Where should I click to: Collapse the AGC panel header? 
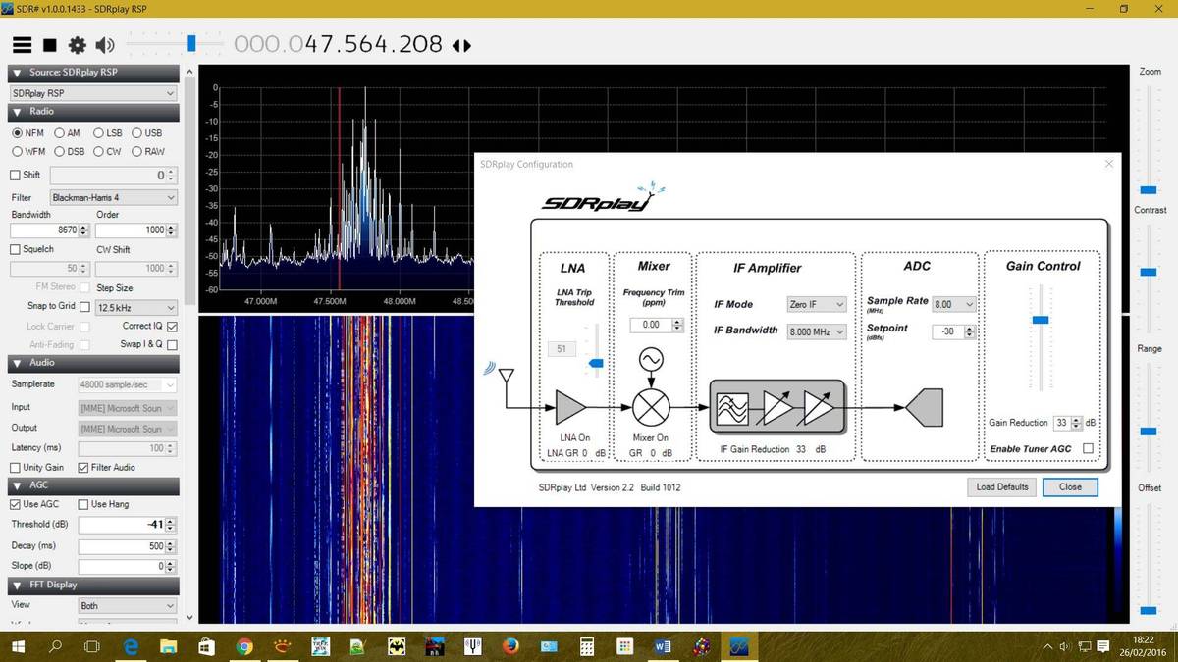[x=93, y=484]
